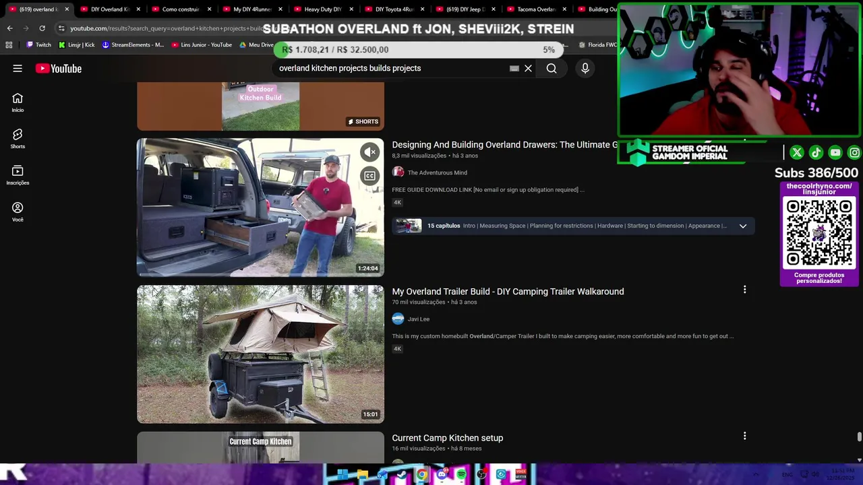Open Início in the sidebar
The height and width of the screenshot is (485, 863).
(18, 102)
